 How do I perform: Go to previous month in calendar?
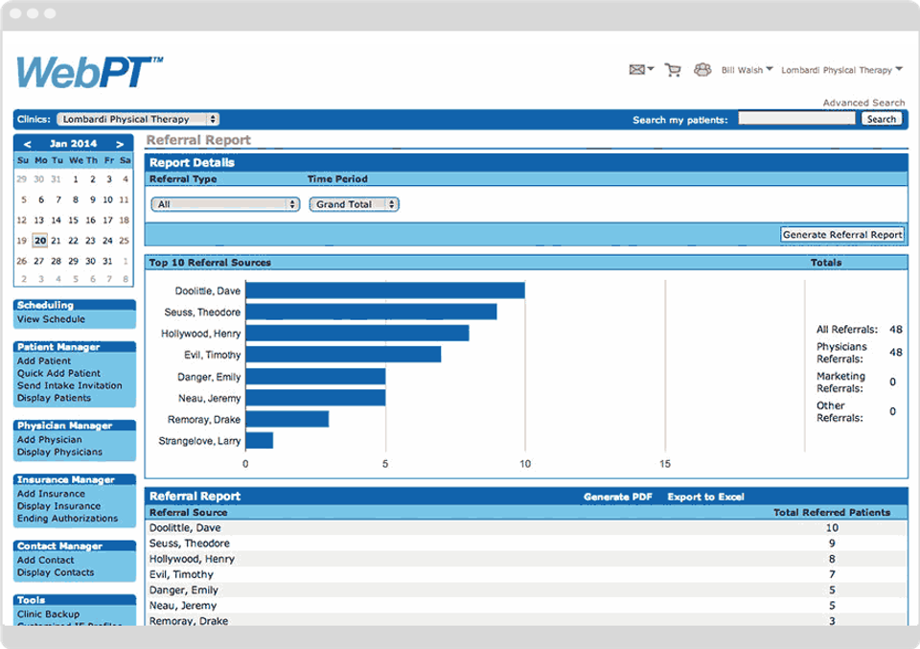coord(28,144)
